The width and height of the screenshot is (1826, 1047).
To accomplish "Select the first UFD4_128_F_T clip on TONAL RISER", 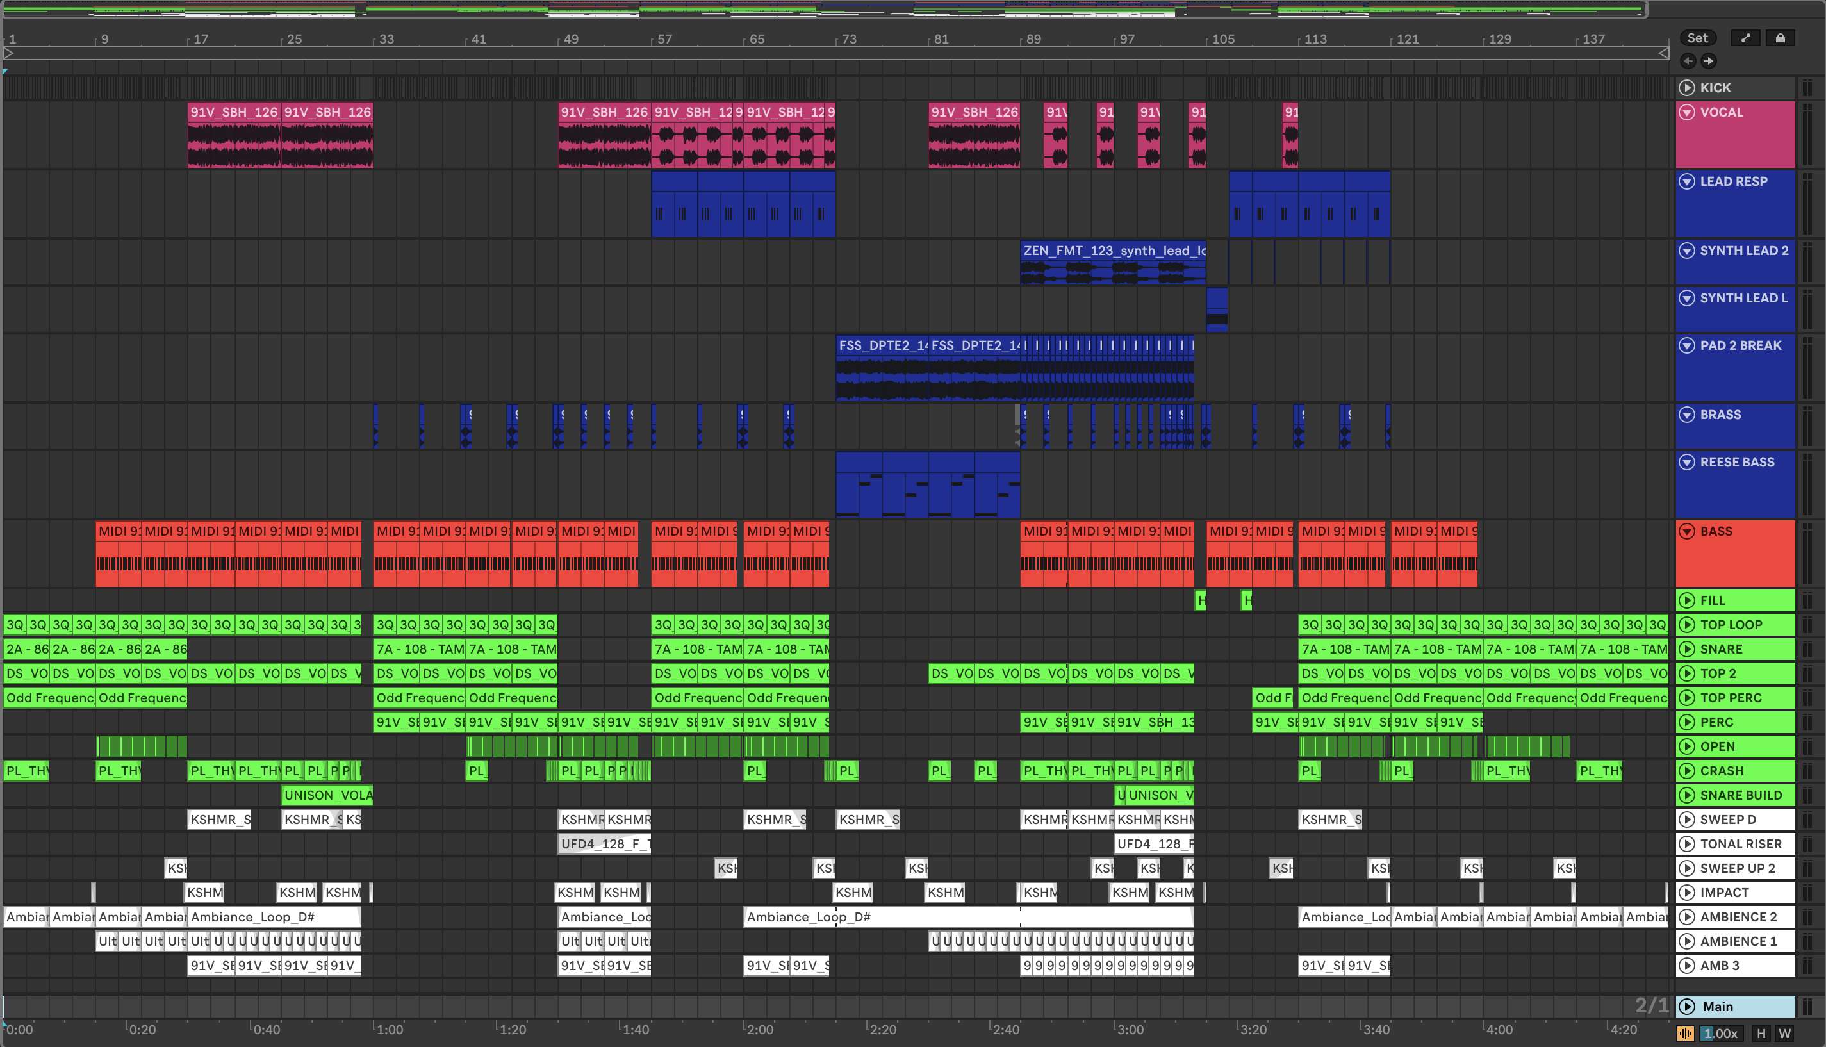I will click(x=605, y=845).
